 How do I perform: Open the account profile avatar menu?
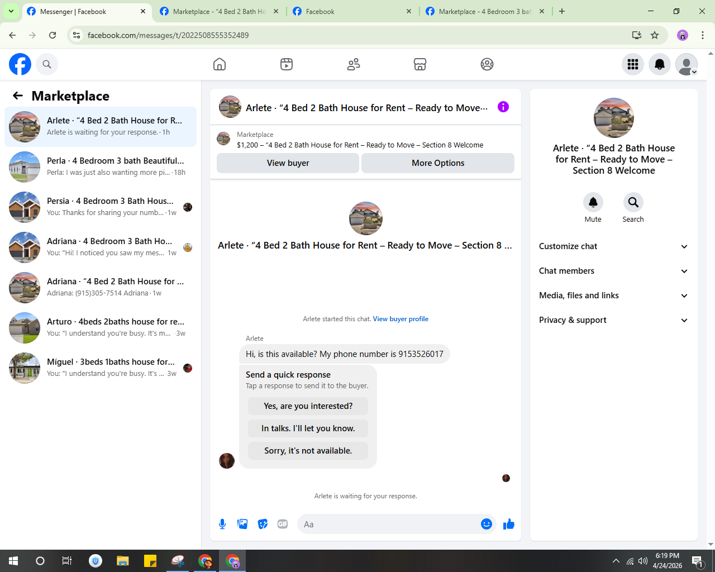pyautogui.click(x=687, y=64)
